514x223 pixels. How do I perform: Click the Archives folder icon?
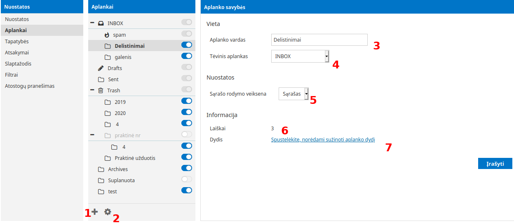pos(101,169)
